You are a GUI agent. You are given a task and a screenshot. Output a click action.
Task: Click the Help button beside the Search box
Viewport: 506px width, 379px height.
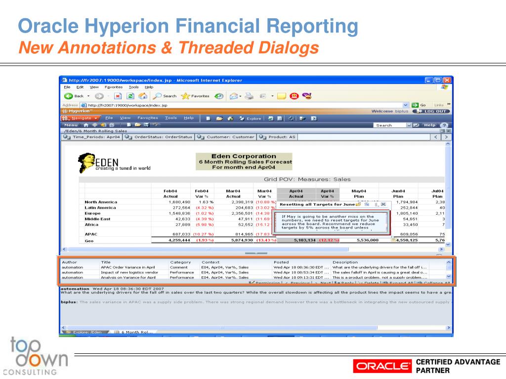pyautogui.click(x=429, y=125)
